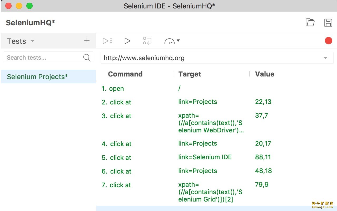Click the value 88,11

pos(263,157)
